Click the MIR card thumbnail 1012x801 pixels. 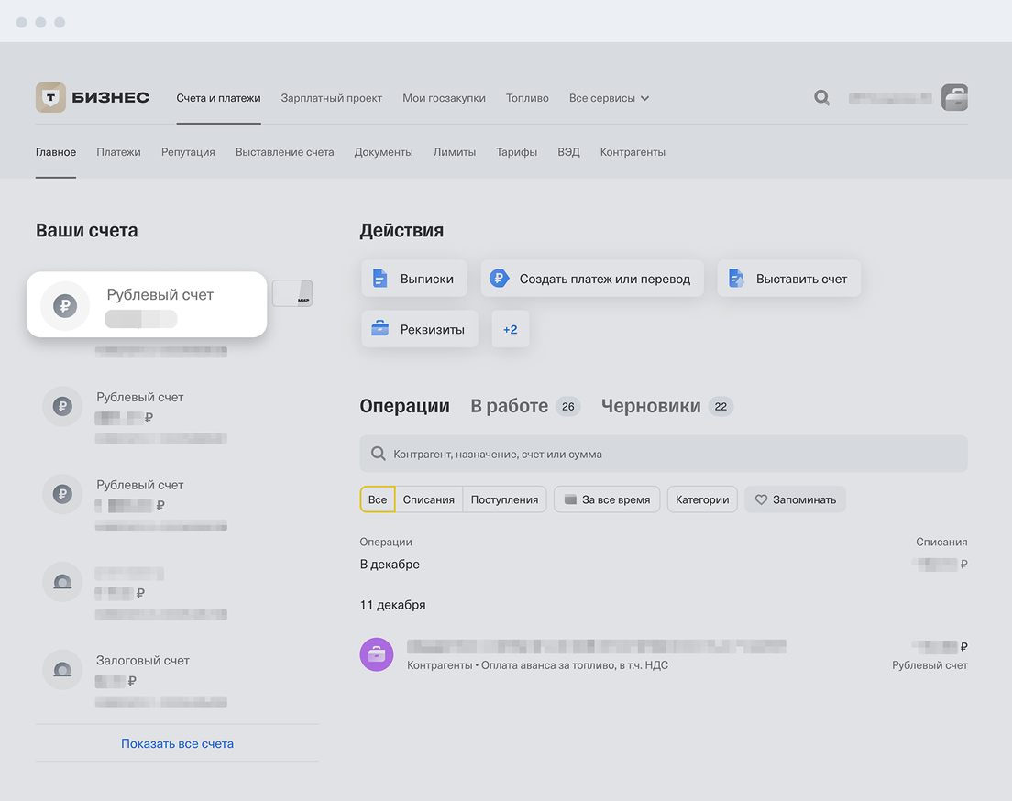[x=292, y=293]
